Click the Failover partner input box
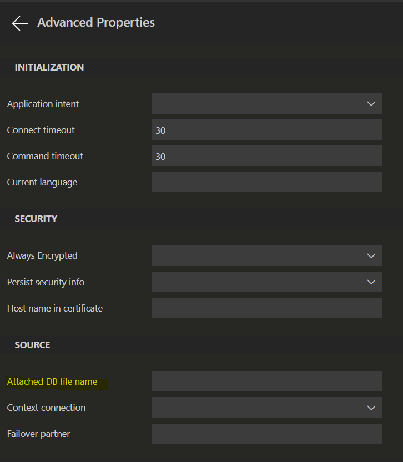This screenshot has width=403, height=462. pos(266,433)
